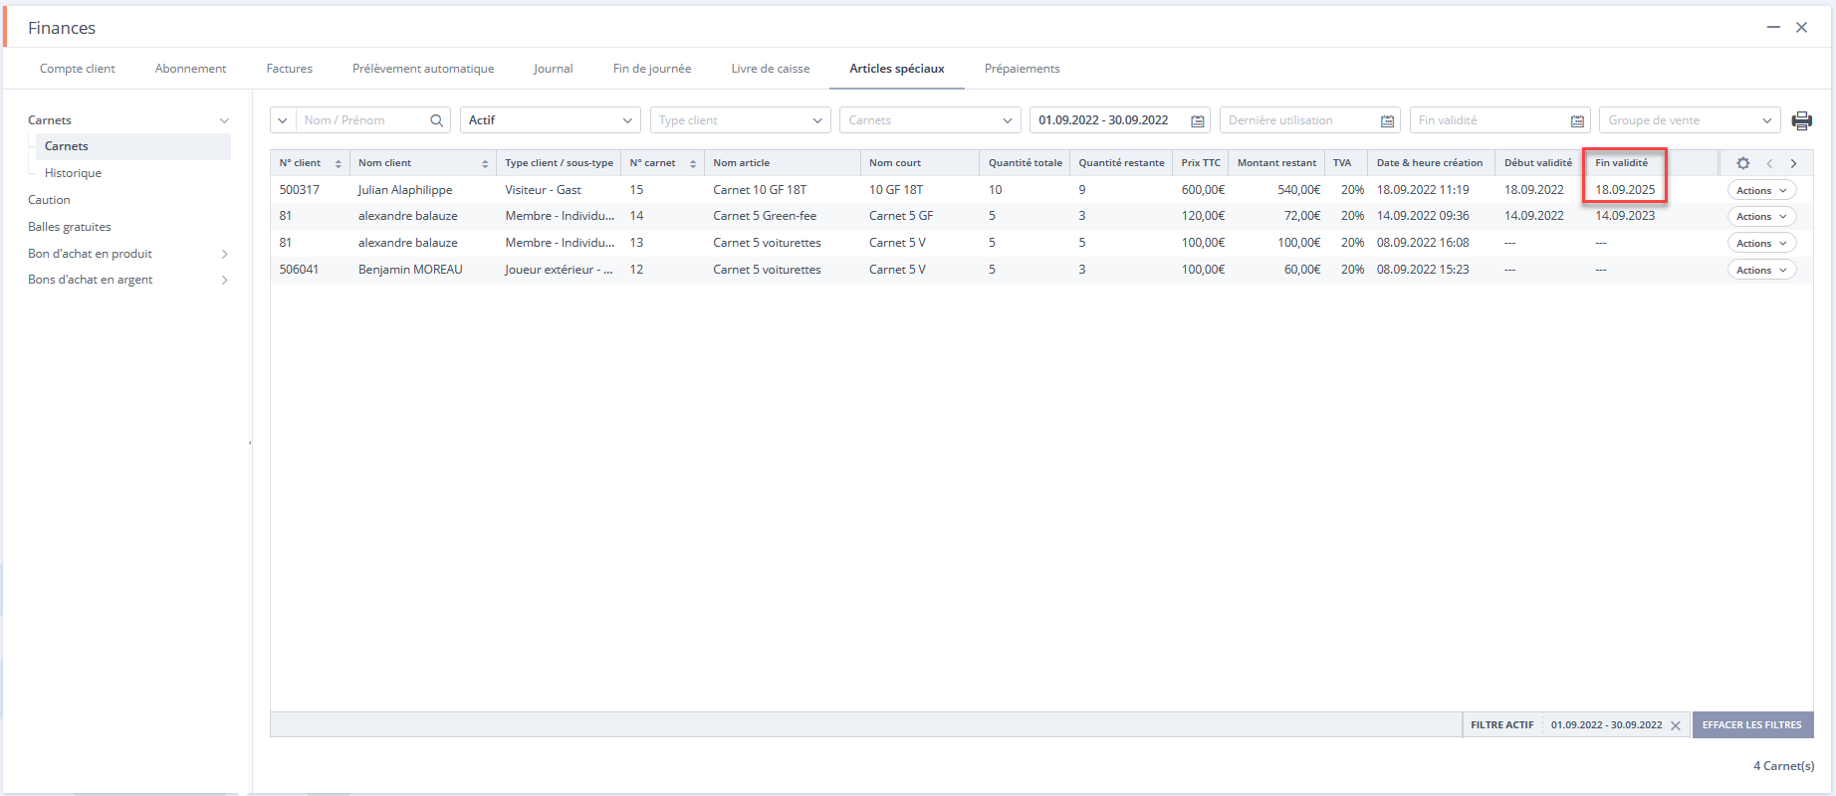The width and height of the screenshot is (1836, 796).
Task: Open Actions menu for Benjamin MOREAU
Action: tap(1761, 270)
